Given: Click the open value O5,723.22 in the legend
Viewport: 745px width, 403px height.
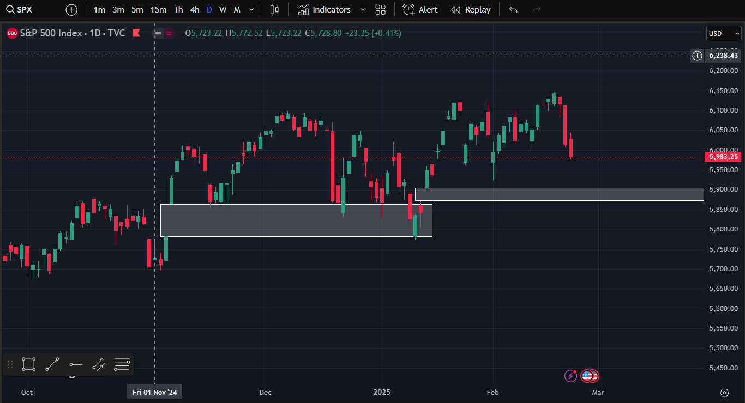Looking at the screenshot, I should click(x=203, y=33).
